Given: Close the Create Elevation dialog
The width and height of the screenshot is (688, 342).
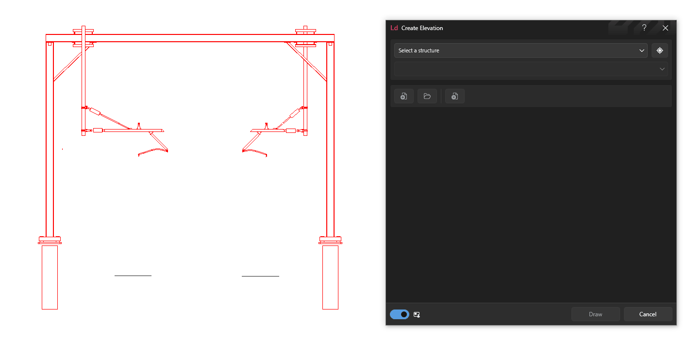Looking at the screenshot, I should pyautogui.click(x=666, y=28).
